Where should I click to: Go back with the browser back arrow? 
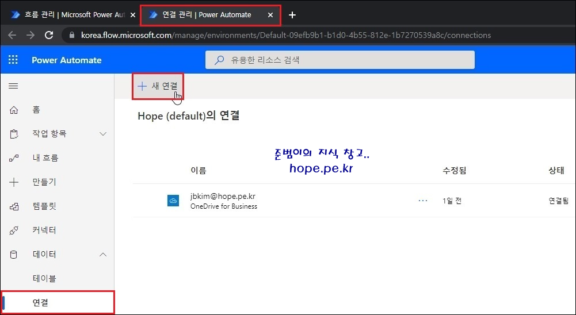point(12,35)
